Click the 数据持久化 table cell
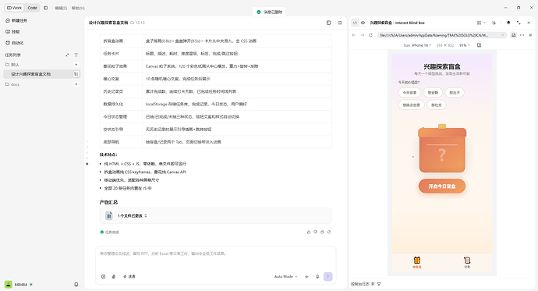Screen dimensions: 538x291 coord(121,104)
